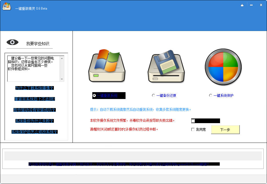Click the tips textbox scroll down arrow
This screenshot has height=184, width=267.
[62, 79]
